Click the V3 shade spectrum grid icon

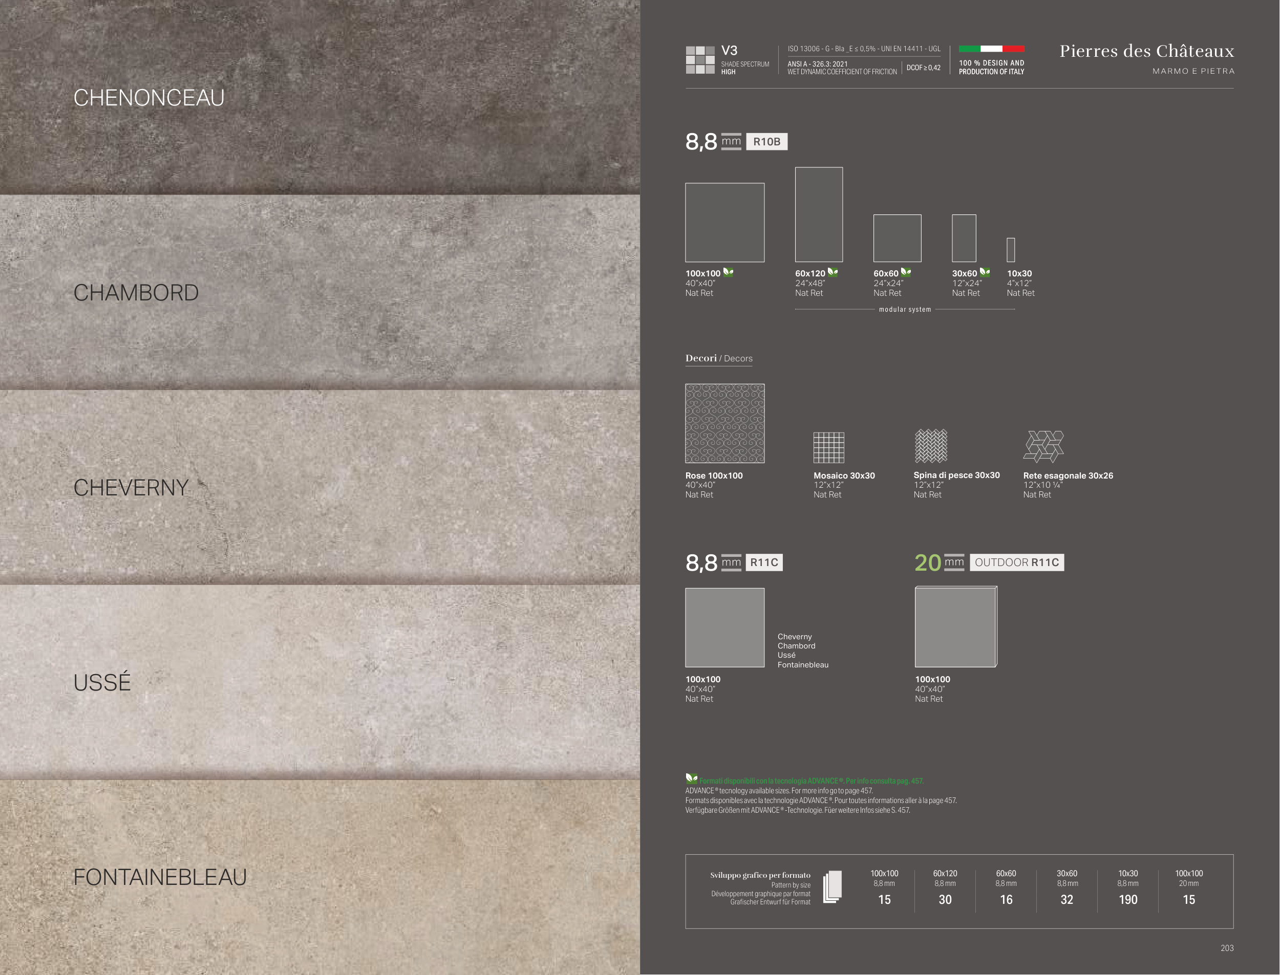(699, 60)
